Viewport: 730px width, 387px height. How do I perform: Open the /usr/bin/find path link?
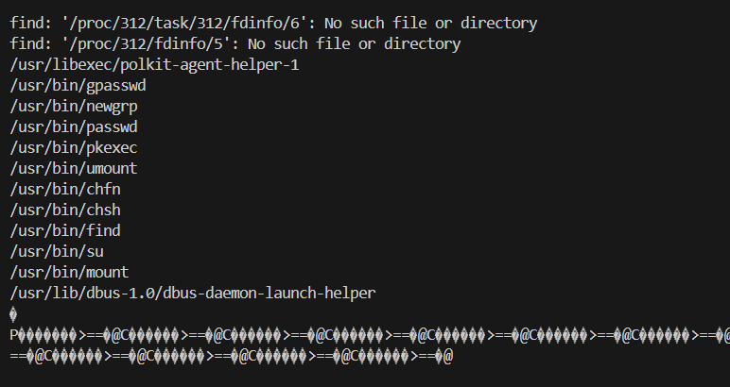pos(65,230)
